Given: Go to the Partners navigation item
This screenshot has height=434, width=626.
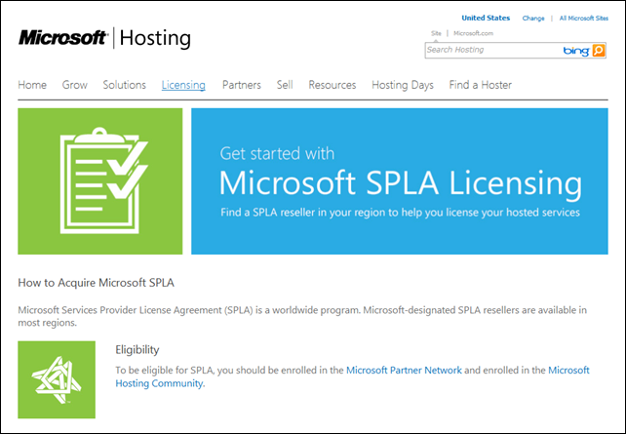Looking at the screenshot, I should 242,85.
